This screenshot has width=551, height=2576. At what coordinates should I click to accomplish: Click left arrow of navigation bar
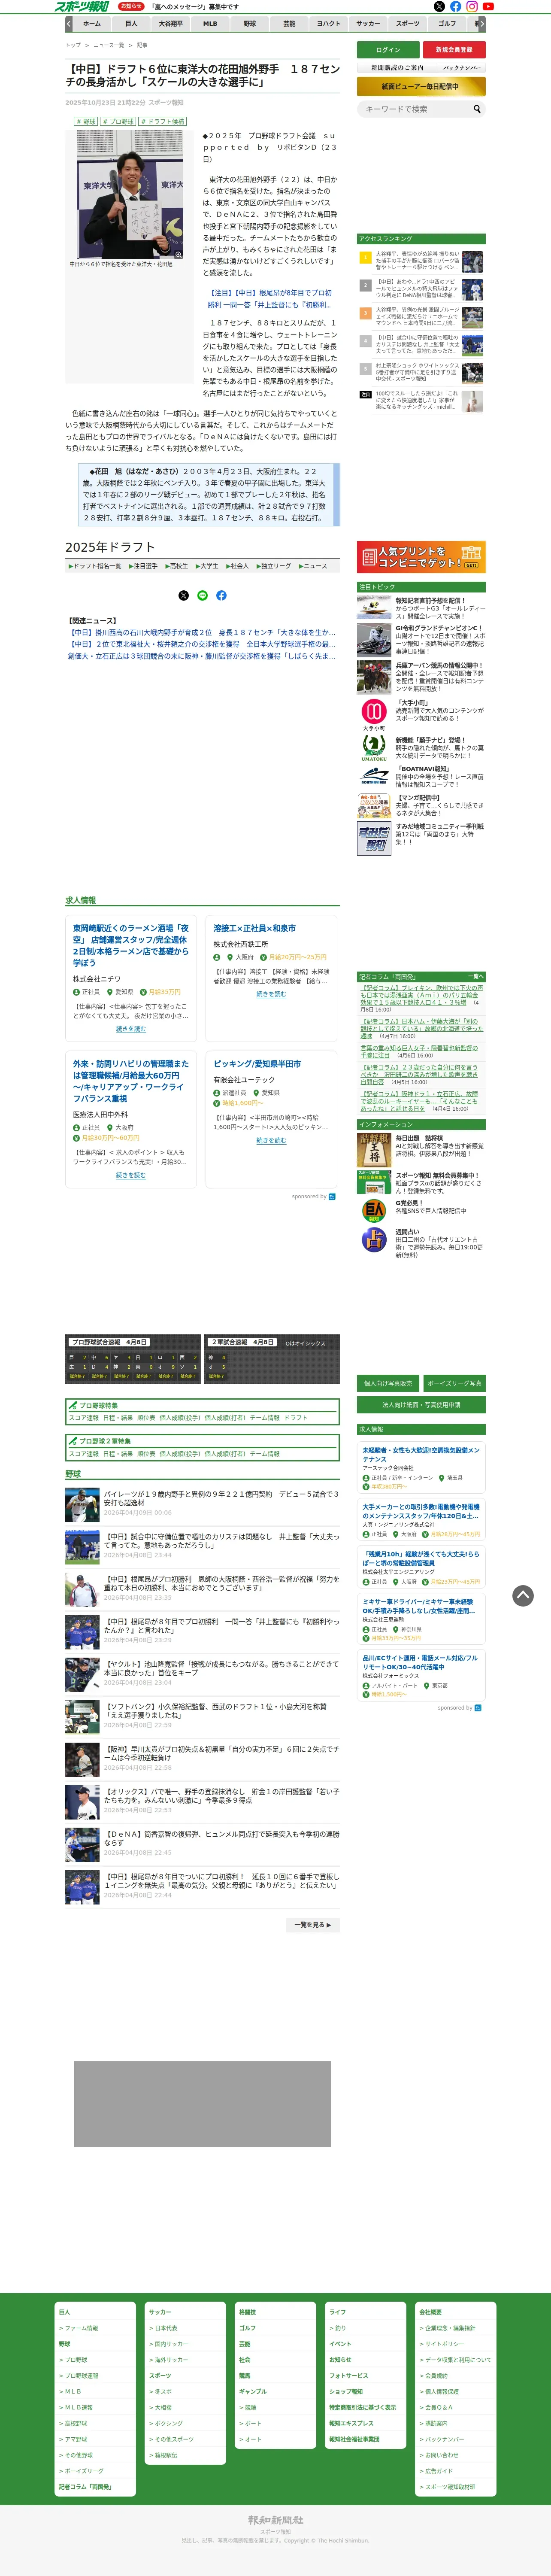point(69,23)
